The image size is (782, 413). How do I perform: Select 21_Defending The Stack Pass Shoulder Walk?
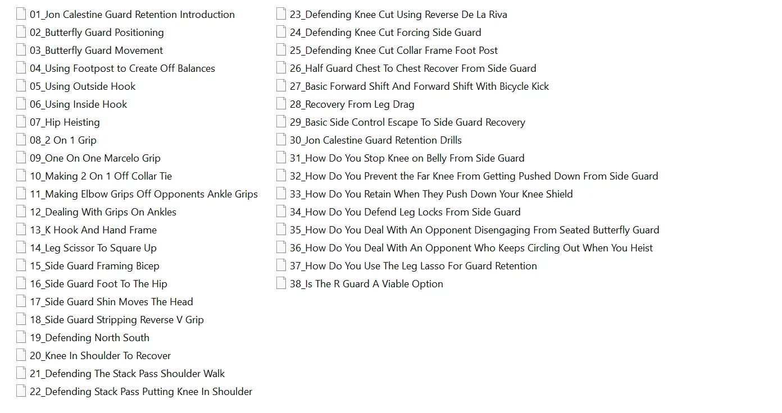click(127, 374)
